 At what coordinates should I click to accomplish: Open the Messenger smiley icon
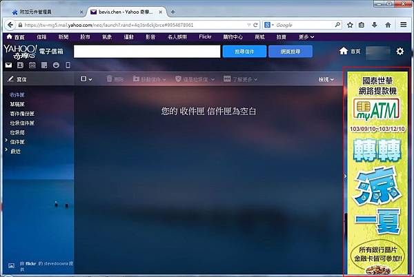56,65
